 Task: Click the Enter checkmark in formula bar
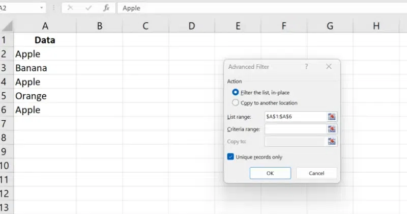88,8
